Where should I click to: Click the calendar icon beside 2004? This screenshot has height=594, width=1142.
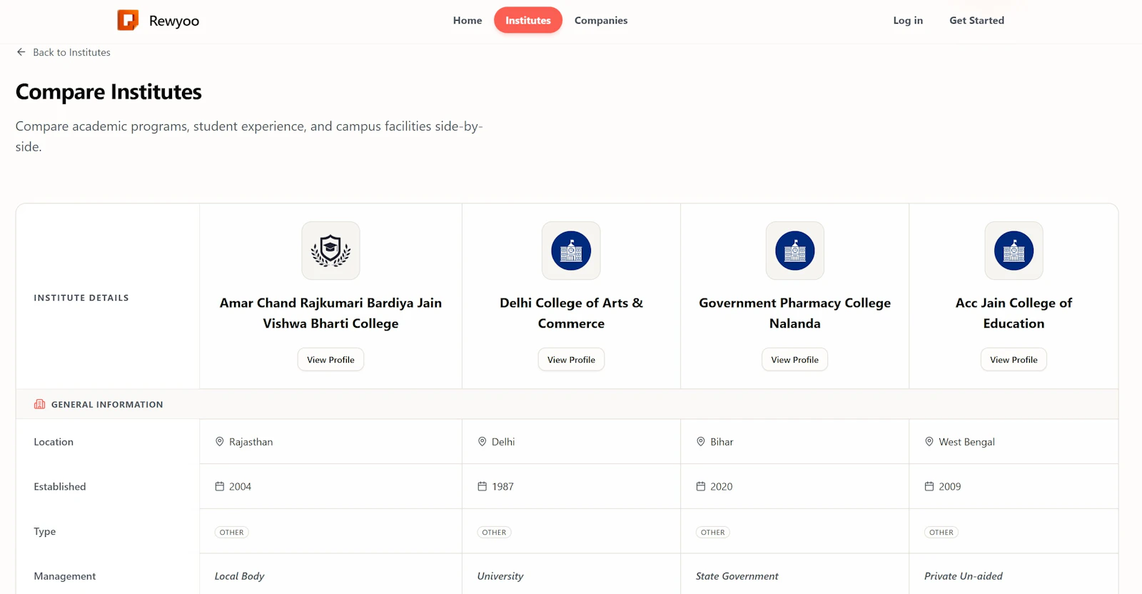pos(220,486)
